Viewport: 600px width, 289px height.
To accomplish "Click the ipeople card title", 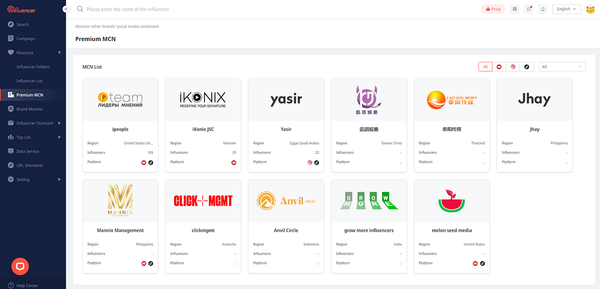I will pos(120,130).
